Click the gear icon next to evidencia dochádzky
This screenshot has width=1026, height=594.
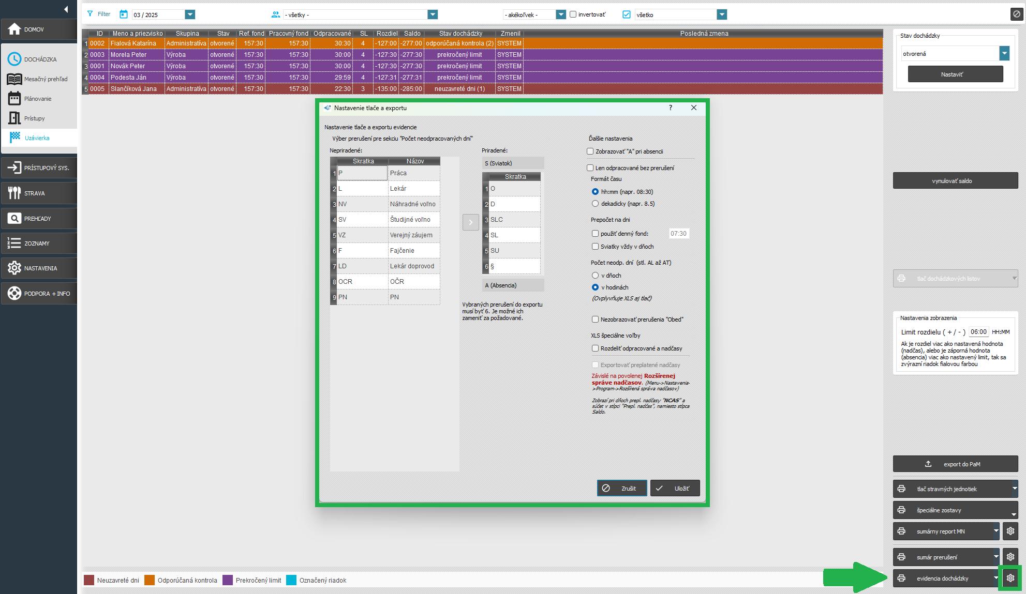coord(1010,578)
